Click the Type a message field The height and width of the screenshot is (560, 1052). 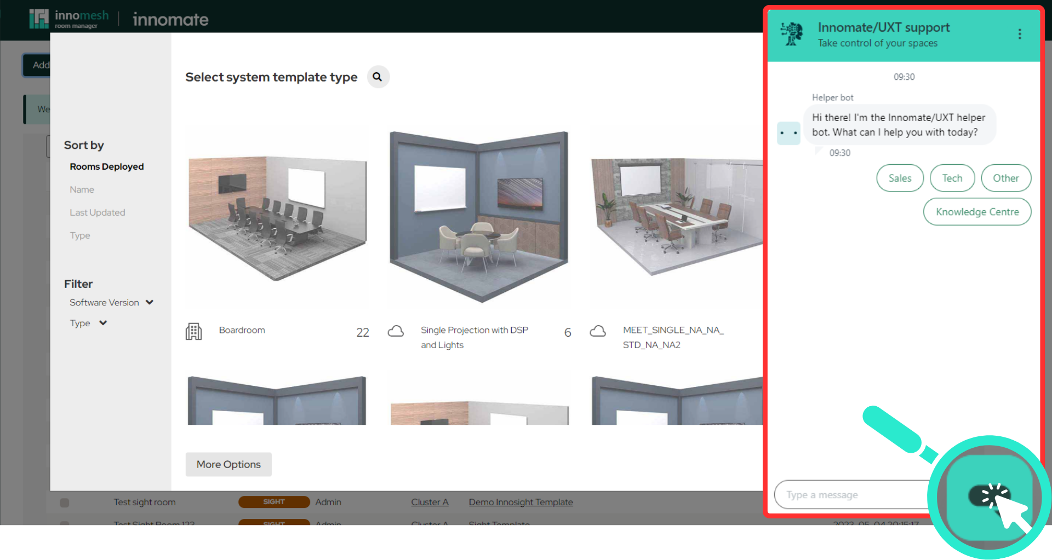pos(852,495)
